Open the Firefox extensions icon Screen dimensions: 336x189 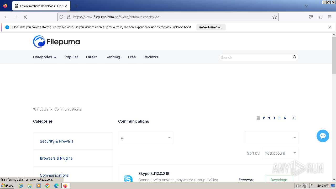coord(320,17)
